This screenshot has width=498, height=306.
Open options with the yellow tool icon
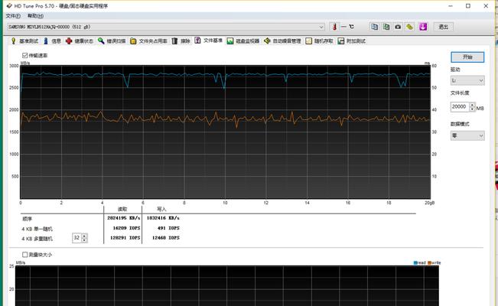click(409, 27)
